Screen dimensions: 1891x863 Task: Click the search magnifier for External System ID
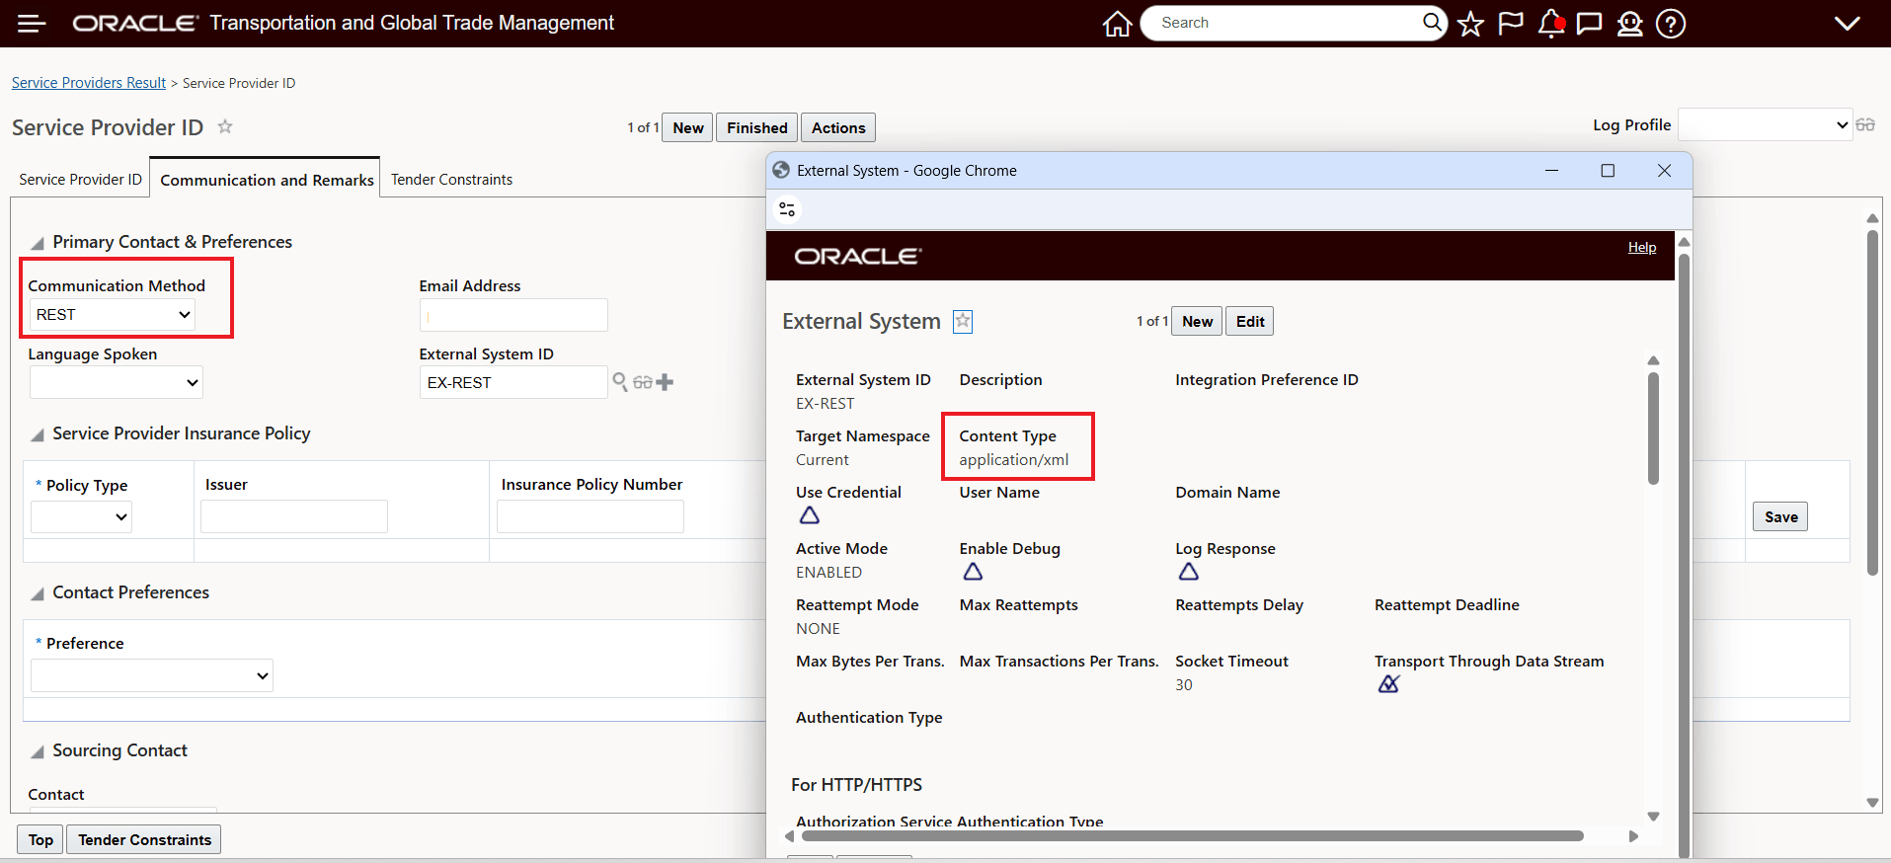[x=620, y=382]
